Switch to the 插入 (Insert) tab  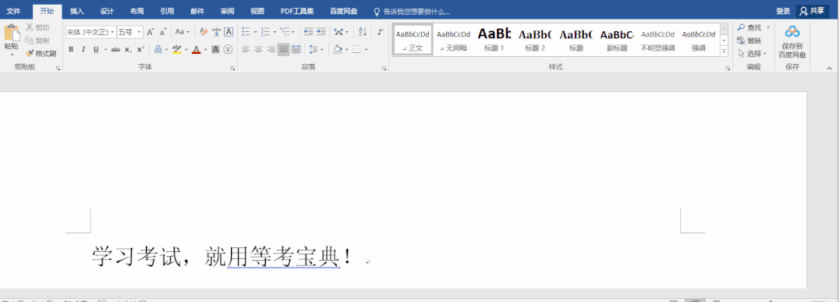click(77, 11)
